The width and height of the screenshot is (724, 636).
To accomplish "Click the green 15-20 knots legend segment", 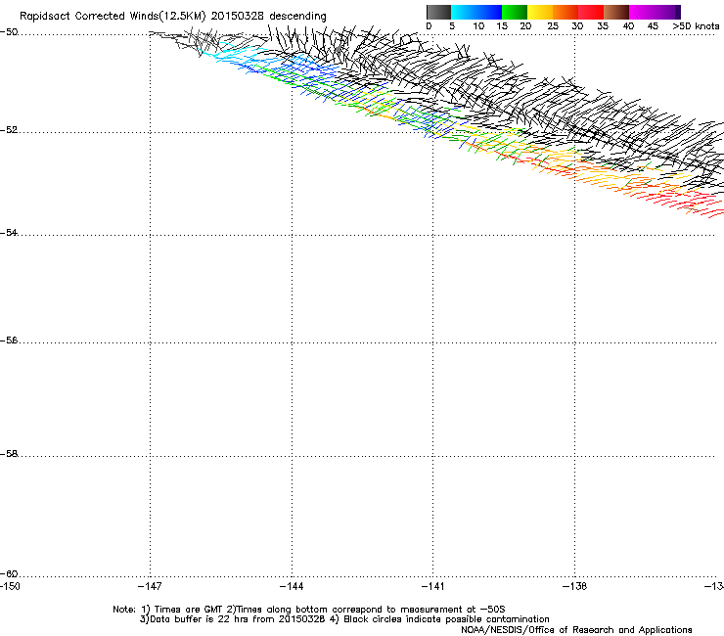I will click(515, 12).
